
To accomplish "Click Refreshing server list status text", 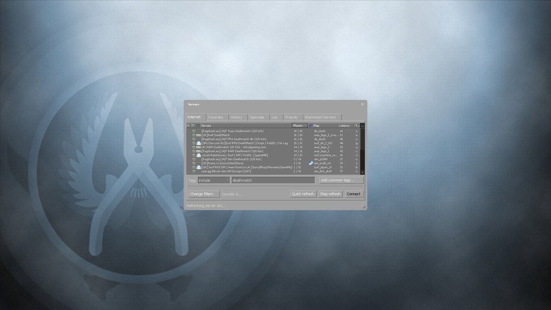I will pyautogui.click(x=205, y=205).
